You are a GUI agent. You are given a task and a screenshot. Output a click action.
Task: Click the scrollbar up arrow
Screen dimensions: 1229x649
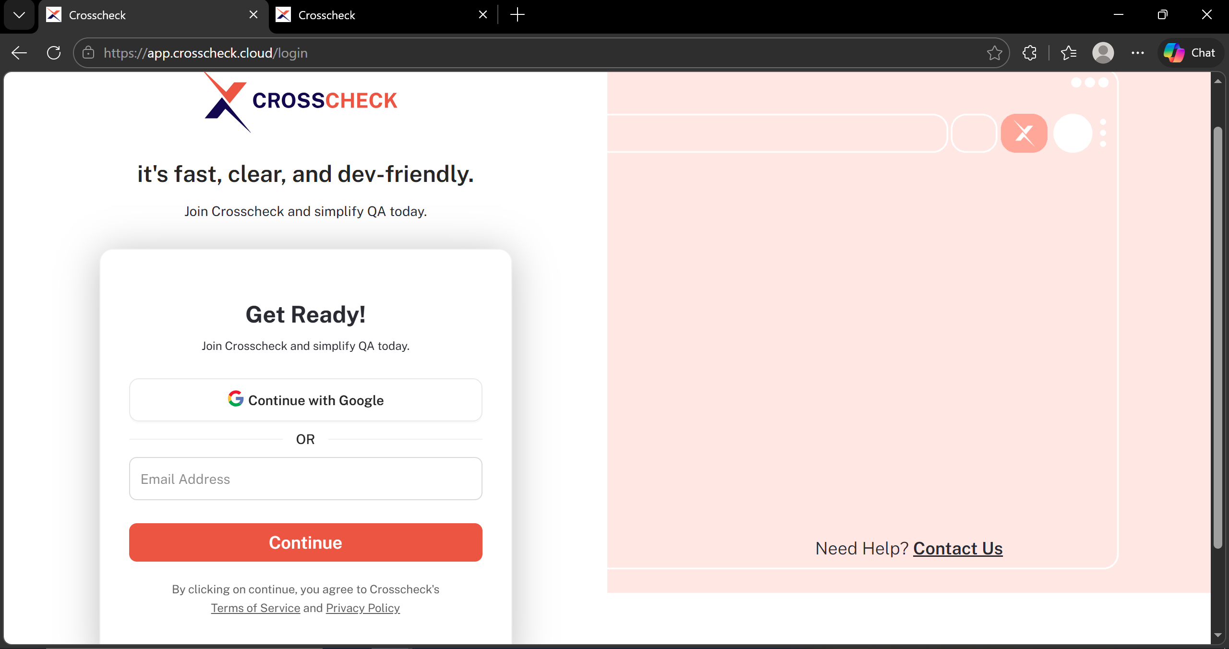click(1218, 80)
